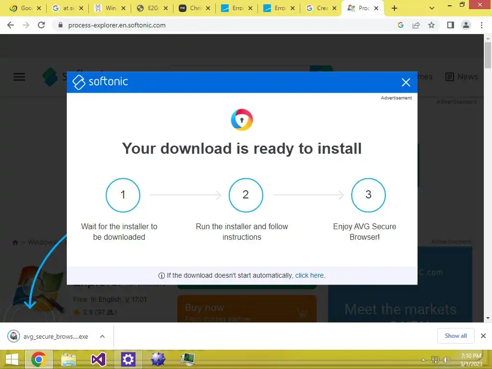Open the avg_secure_brows exe download
492x369 pixels.
coord(49,336)
